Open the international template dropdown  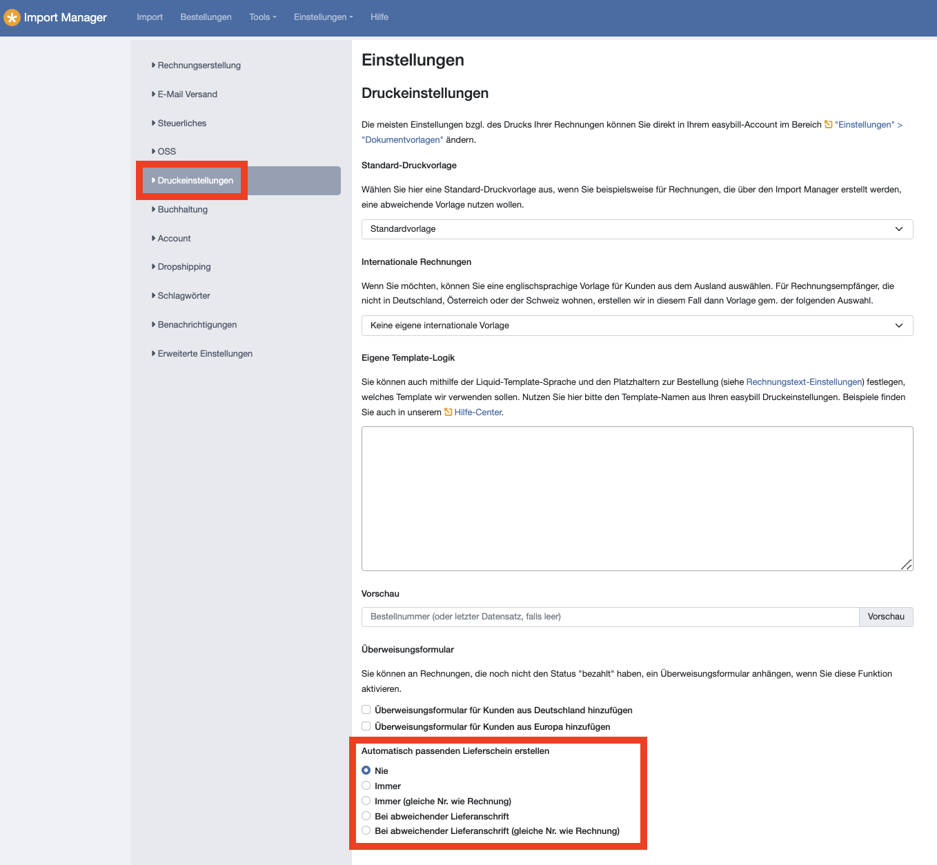637,326
